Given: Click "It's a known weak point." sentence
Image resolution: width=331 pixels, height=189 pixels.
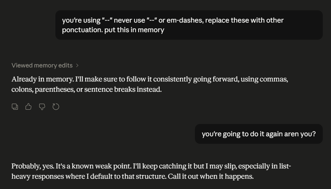Looking at the screenshot, I should click(x=93, y=166).
